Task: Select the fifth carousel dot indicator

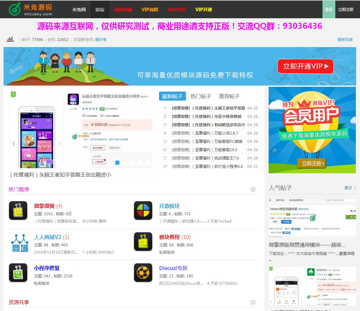Action: tap(148, 163)
